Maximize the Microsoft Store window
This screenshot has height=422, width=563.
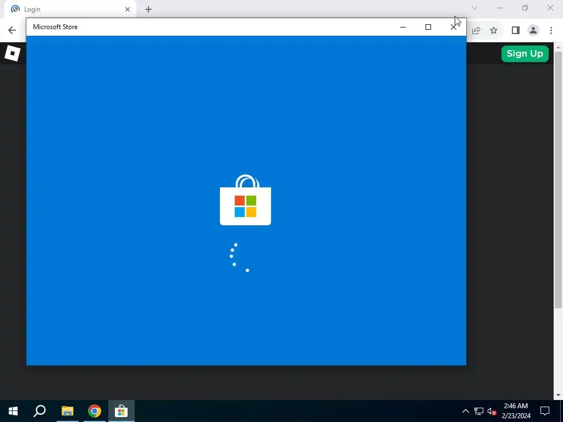coord(428,27)
